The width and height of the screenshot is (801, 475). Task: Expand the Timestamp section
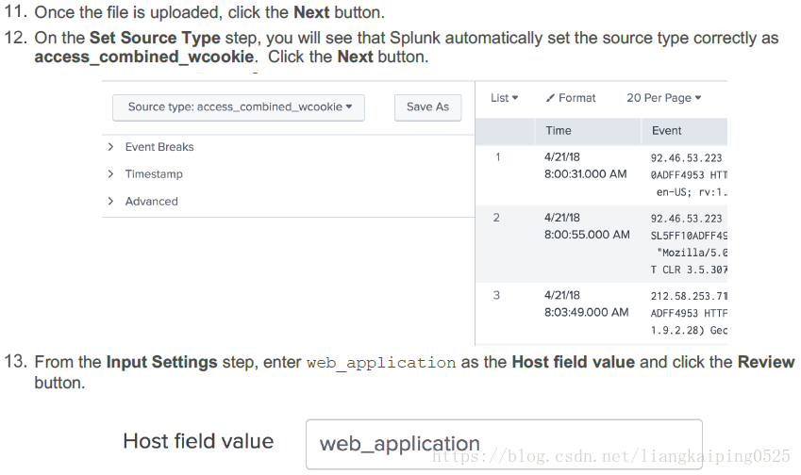110,174
